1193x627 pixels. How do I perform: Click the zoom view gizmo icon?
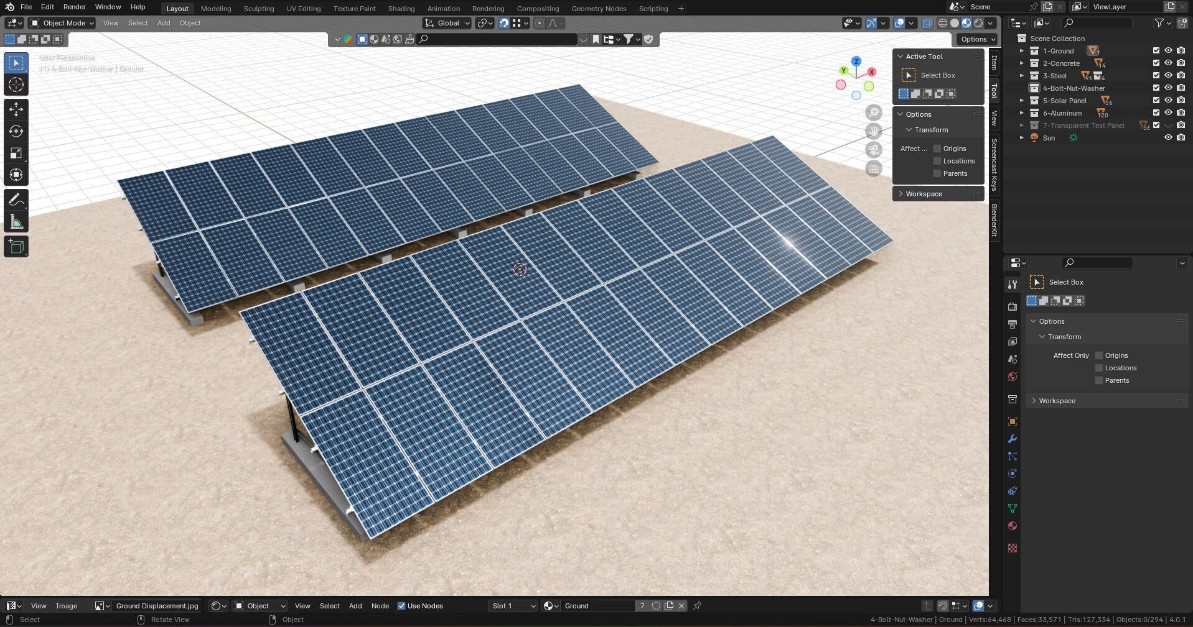coord(874,112)
